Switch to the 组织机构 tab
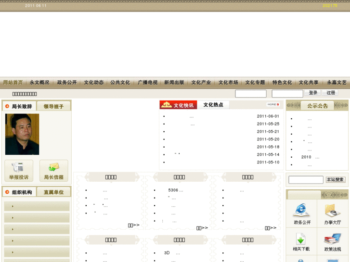Viewport: 350px width, 262px height. [x=19, y=192]
